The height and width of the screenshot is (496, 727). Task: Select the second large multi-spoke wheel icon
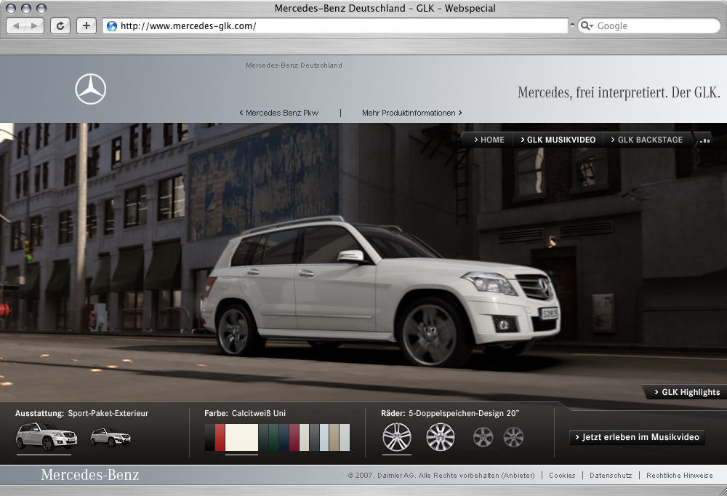coord(441,437)
